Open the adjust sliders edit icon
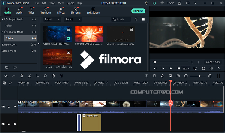 click(x=61, y=76)
